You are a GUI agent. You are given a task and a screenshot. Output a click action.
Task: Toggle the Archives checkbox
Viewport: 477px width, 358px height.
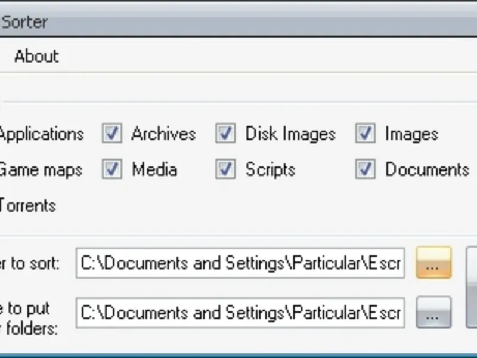[x=111, y=133]
